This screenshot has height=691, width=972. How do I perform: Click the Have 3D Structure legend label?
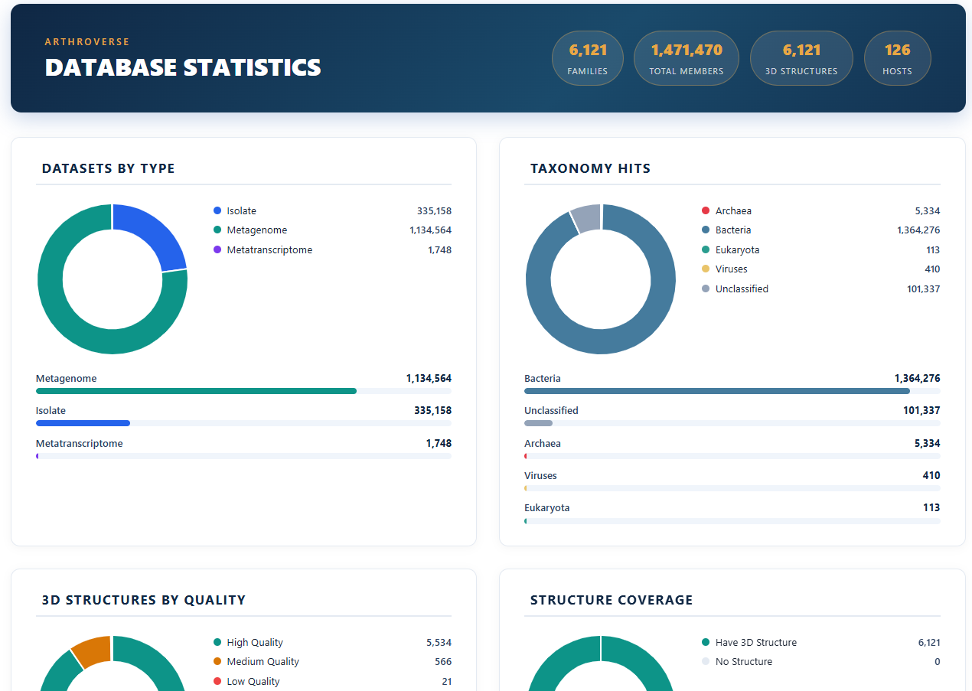[x=756, y=642]
